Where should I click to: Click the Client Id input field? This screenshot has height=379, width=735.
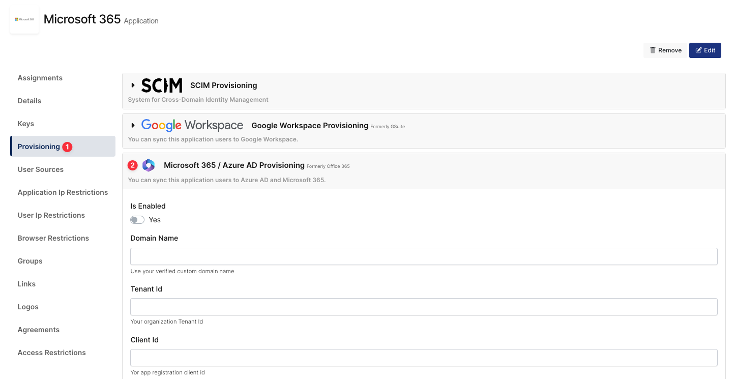(424, 358)
